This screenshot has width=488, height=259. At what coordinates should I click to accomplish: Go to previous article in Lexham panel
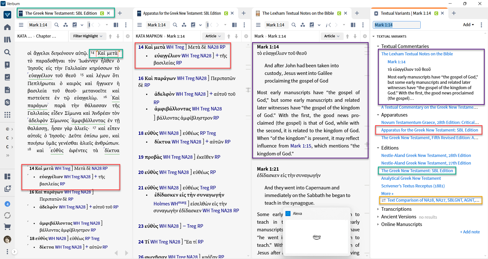347,36
